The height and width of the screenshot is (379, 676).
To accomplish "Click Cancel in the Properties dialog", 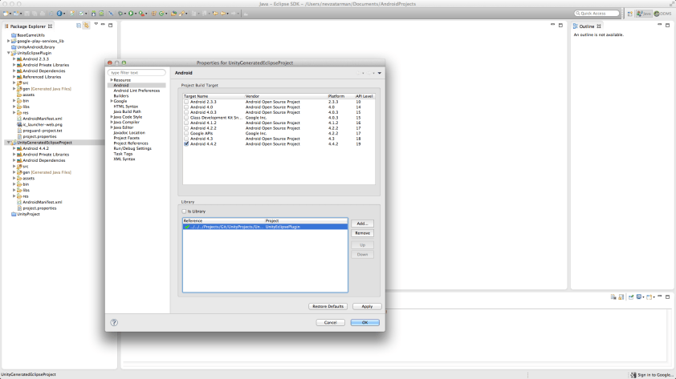I will pyautogui.click(x=330, y=322).
